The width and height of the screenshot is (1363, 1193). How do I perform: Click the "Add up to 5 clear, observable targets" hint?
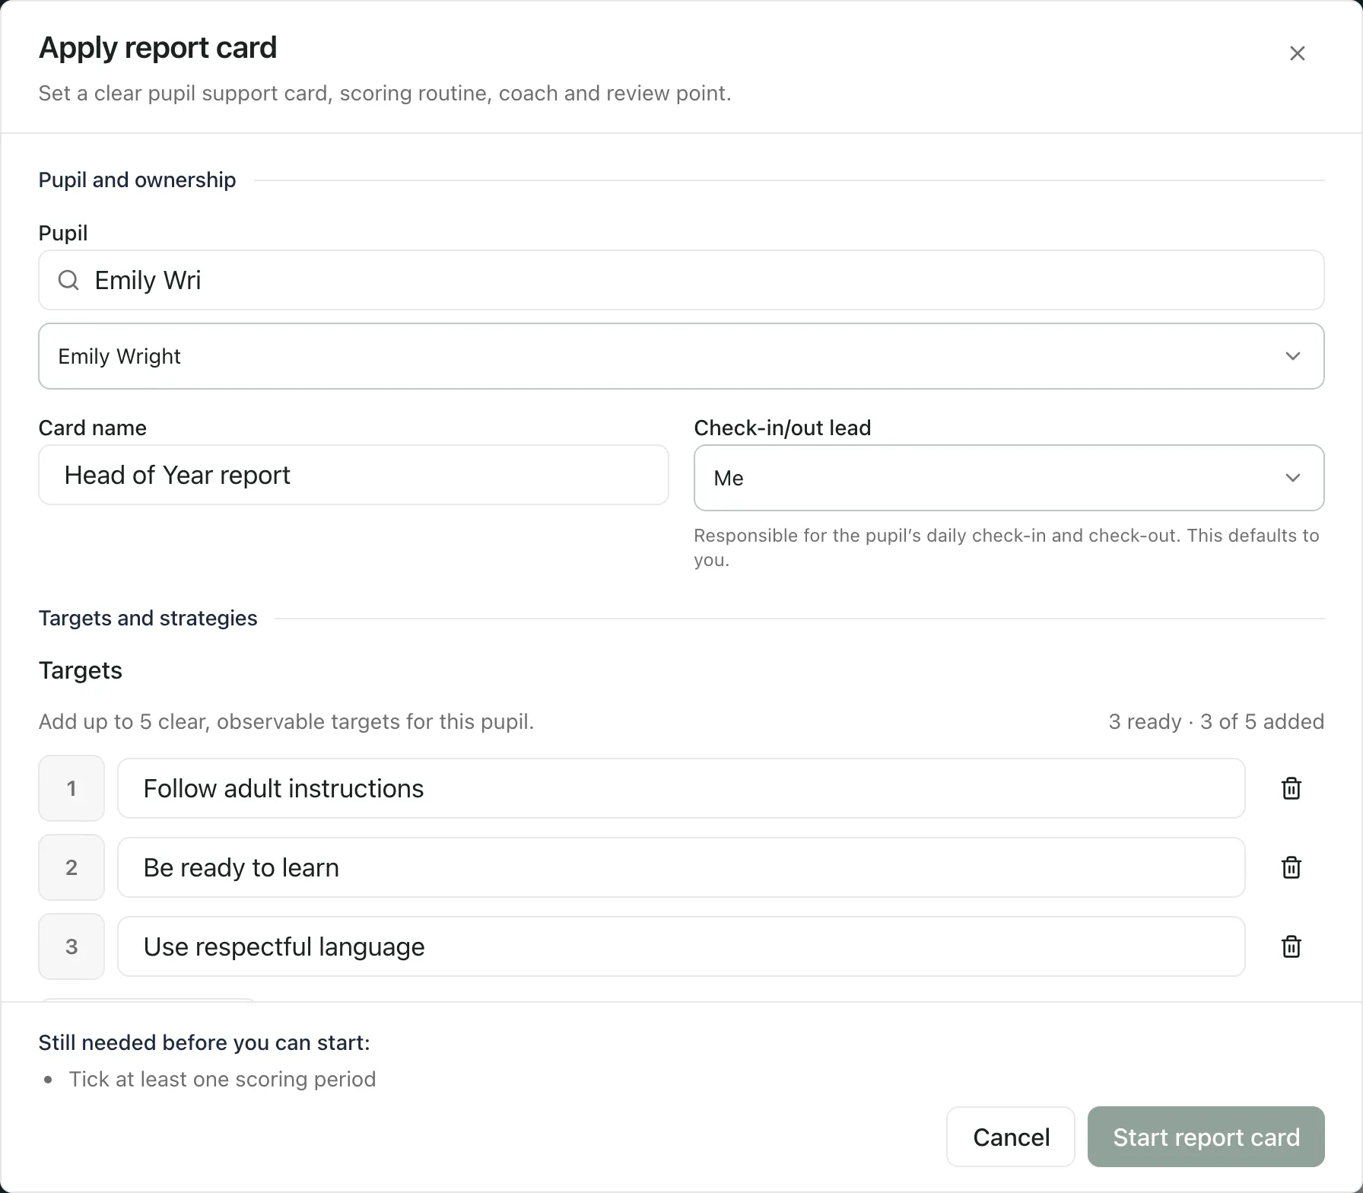tap(287, 721)
